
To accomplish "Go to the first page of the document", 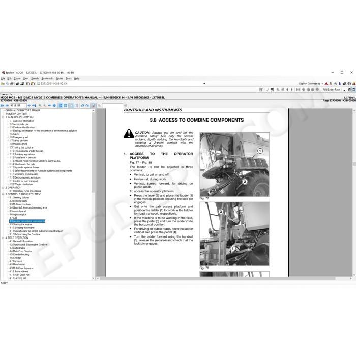I will [x=3, y=106].
